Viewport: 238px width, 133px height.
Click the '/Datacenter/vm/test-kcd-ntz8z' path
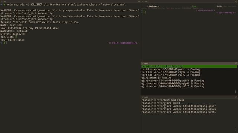(163, 100)
